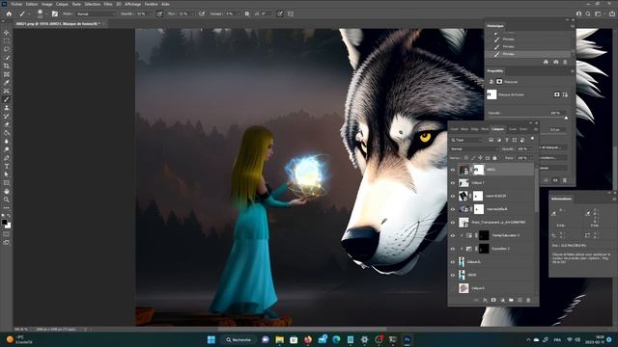Select the Clone Stamp tool
The width and height of the screenshot is (618, 347).
[x=7, y=108]
